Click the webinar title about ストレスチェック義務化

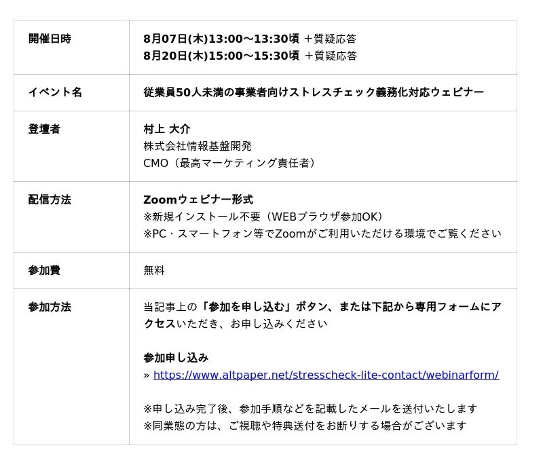tap(314, 92)
